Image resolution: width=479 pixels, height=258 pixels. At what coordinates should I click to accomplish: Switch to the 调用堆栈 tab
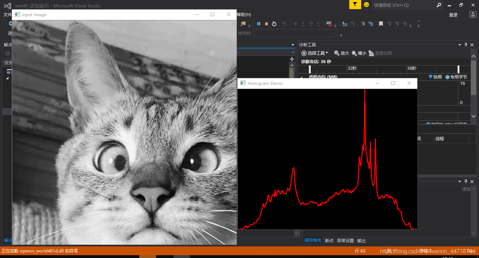313,240
